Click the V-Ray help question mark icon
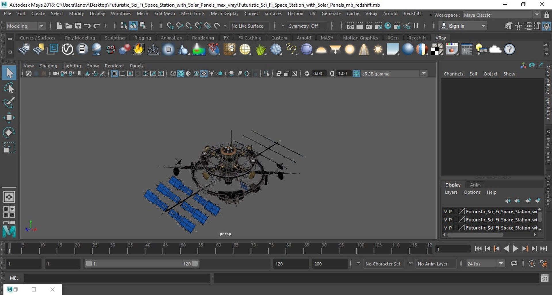This screenshot has width=552, height=295. point(509,49)
